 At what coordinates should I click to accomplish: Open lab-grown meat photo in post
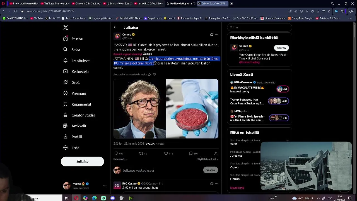tap(192, 109)
